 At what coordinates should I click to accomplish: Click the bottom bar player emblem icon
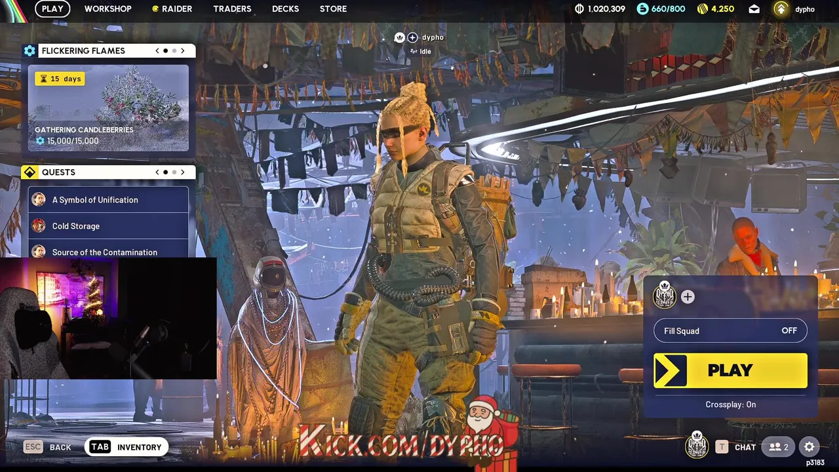click(x=697, y=446)
